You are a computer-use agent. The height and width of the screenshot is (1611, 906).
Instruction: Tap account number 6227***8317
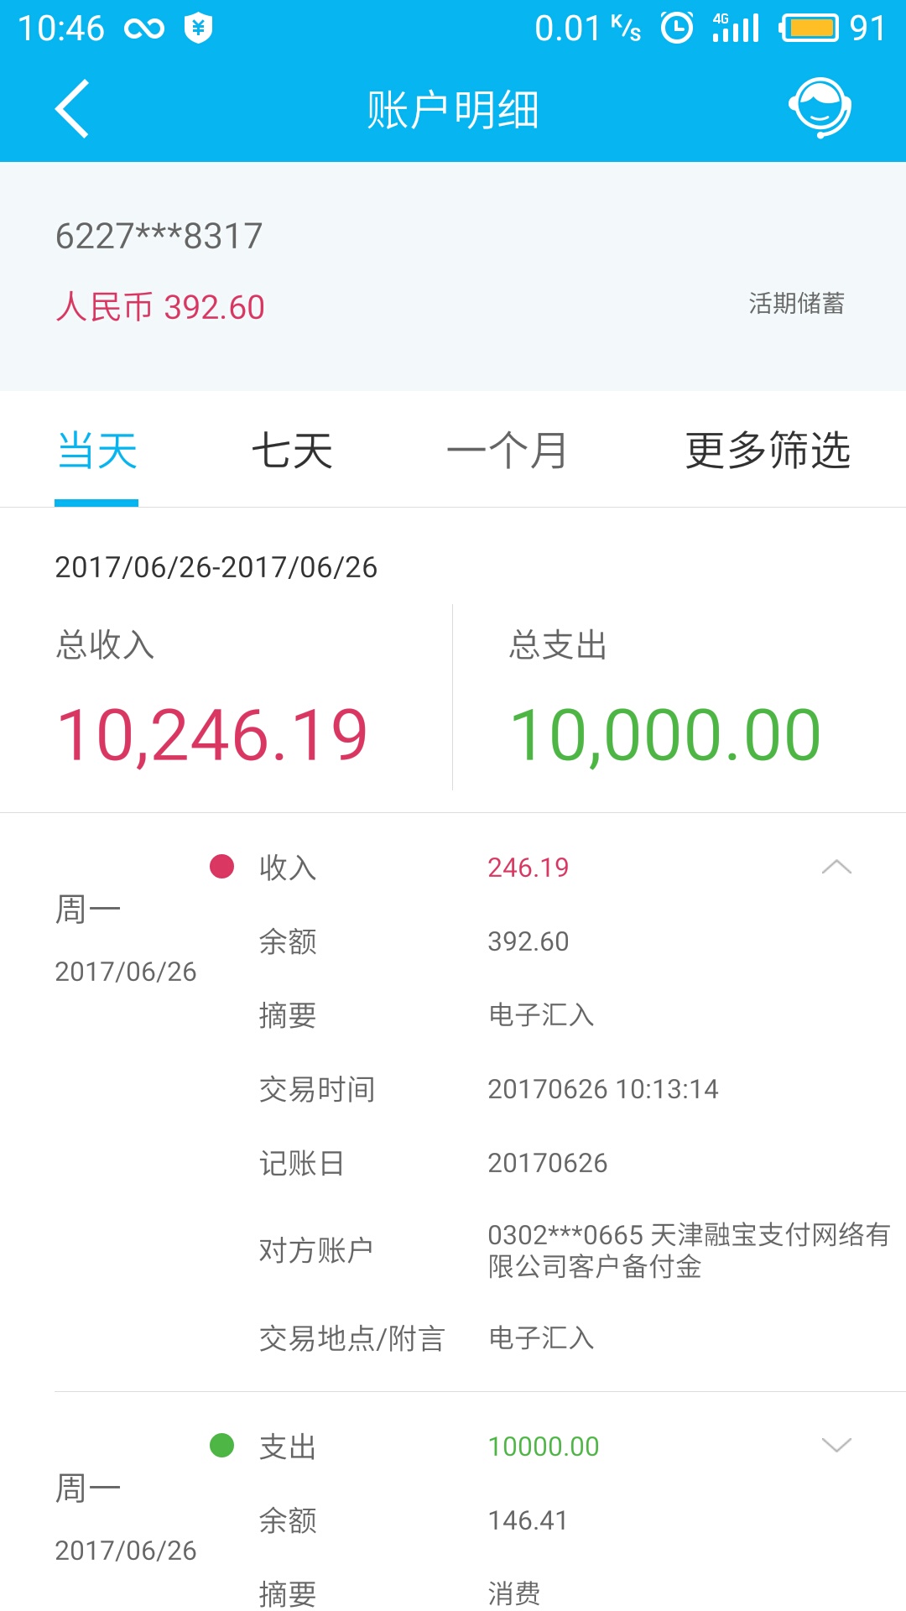[x=159, y=236]
